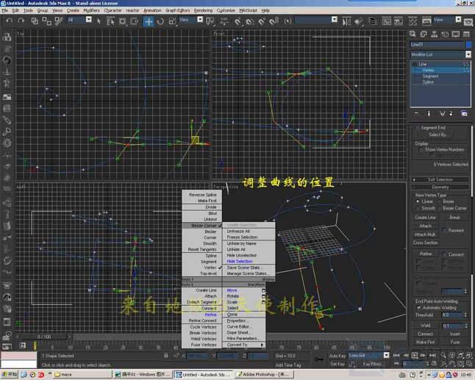
Task: Open the Display command panel tab
Action: pos(456,35)
